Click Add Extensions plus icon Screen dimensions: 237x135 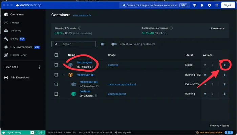[6, 77]
